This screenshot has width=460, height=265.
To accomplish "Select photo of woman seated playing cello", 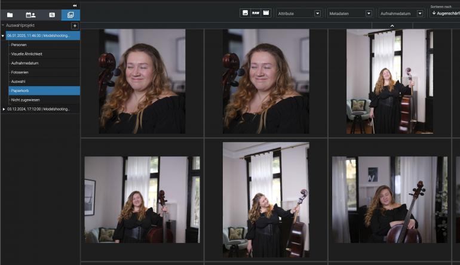I will pyautogui.click(x=390, y=199).
